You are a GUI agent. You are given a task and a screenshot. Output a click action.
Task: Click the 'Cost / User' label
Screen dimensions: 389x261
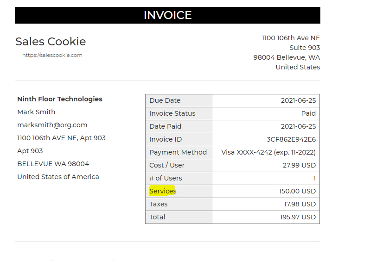[167, 165]
